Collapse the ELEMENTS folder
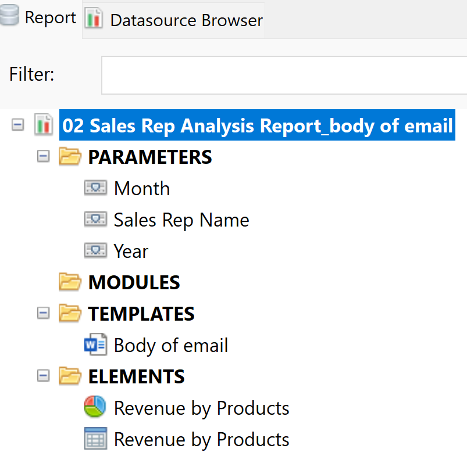Screen dimensions: 467x474 pos(43,376)
